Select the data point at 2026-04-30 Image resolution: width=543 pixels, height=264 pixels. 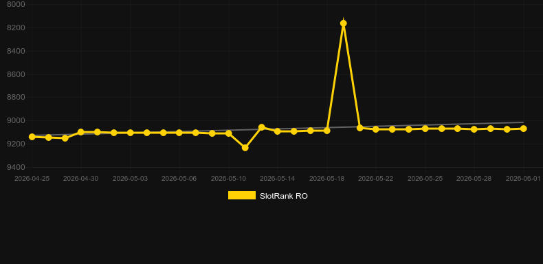pyautogui.click(x=81, y=132)
